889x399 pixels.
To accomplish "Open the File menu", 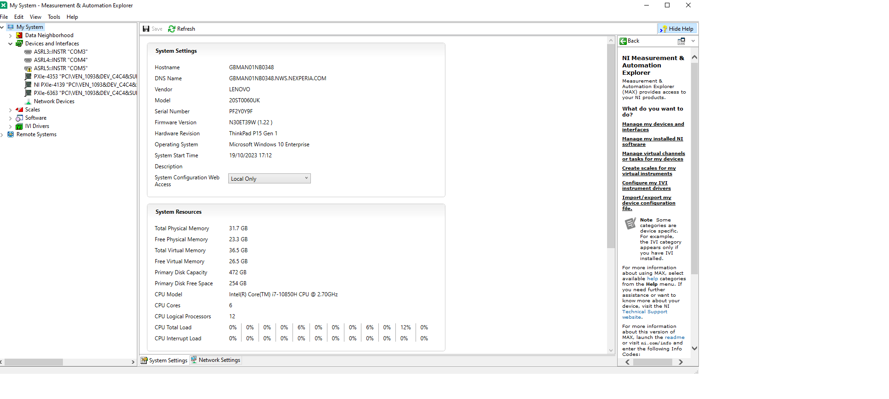I will coord(4,17).
